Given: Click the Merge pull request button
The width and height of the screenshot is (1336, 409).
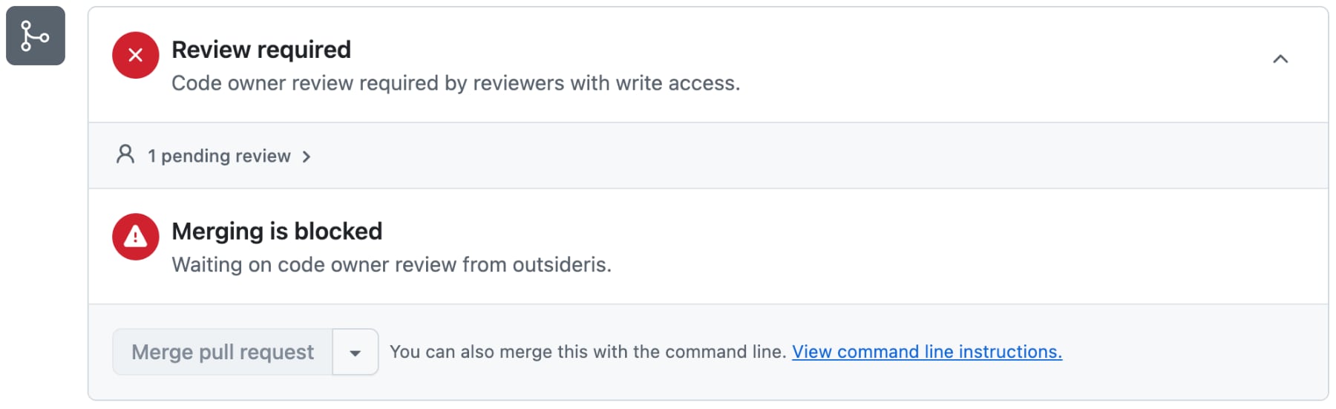Looking at the screenshot, I should (222, 352).
